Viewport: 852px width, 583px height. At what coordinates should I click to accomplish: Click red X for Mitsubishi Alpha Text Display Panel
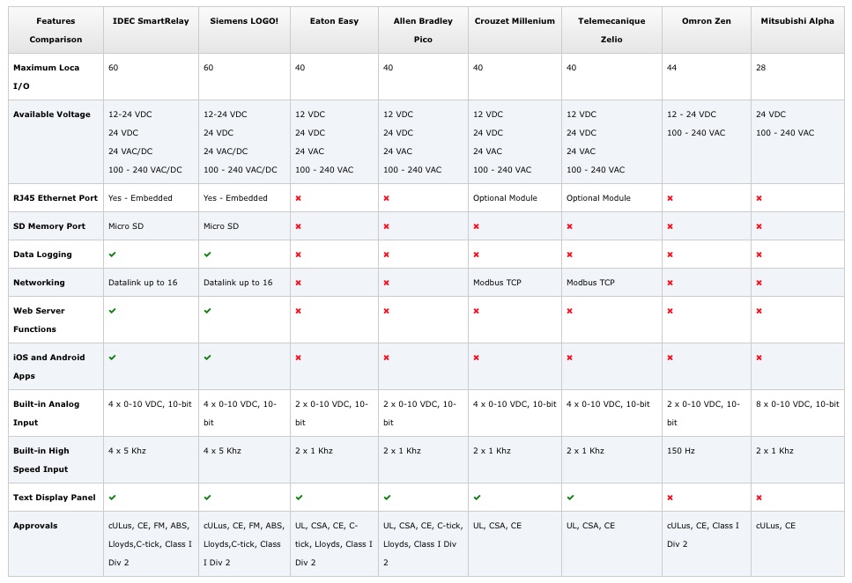click(x=759, y=498)
